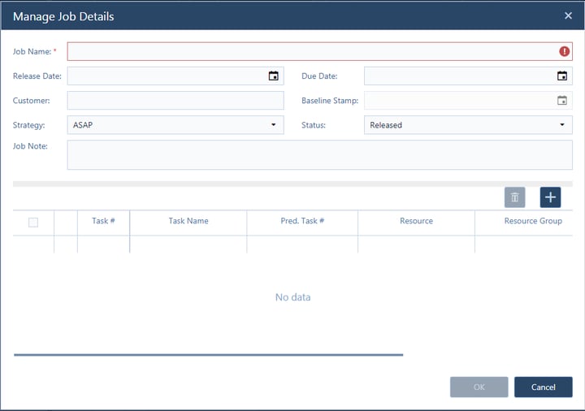Open the Baseline Stamp calendar icon
Screen dimensions: 585x411
tap(562, 101)
